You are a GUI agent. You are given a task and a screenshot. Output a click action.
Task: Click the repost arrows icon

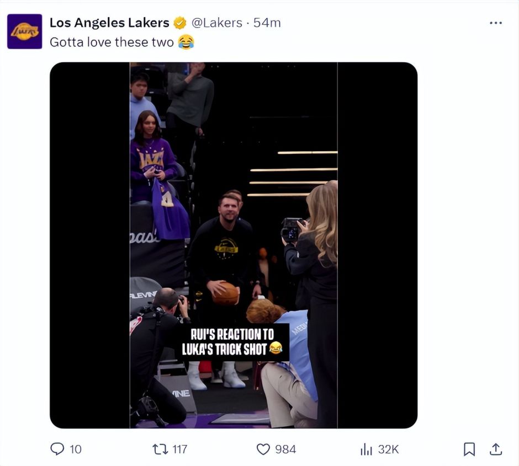pos(160,449)
